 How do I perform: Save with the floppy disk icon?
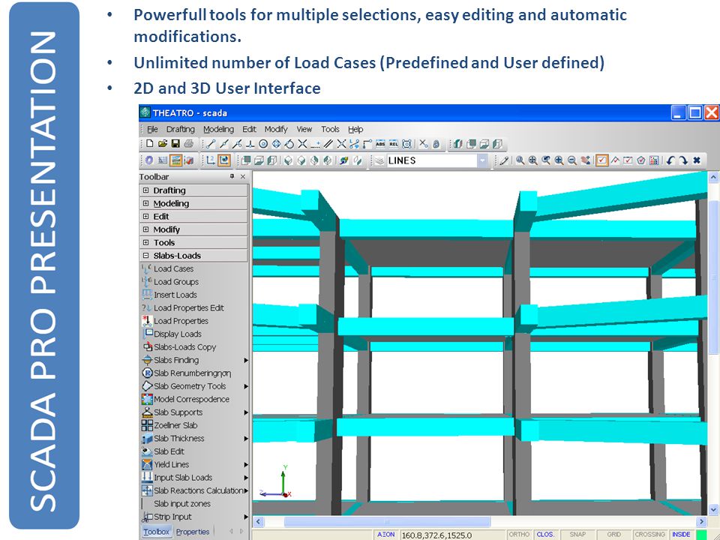[x=175, y=144]
